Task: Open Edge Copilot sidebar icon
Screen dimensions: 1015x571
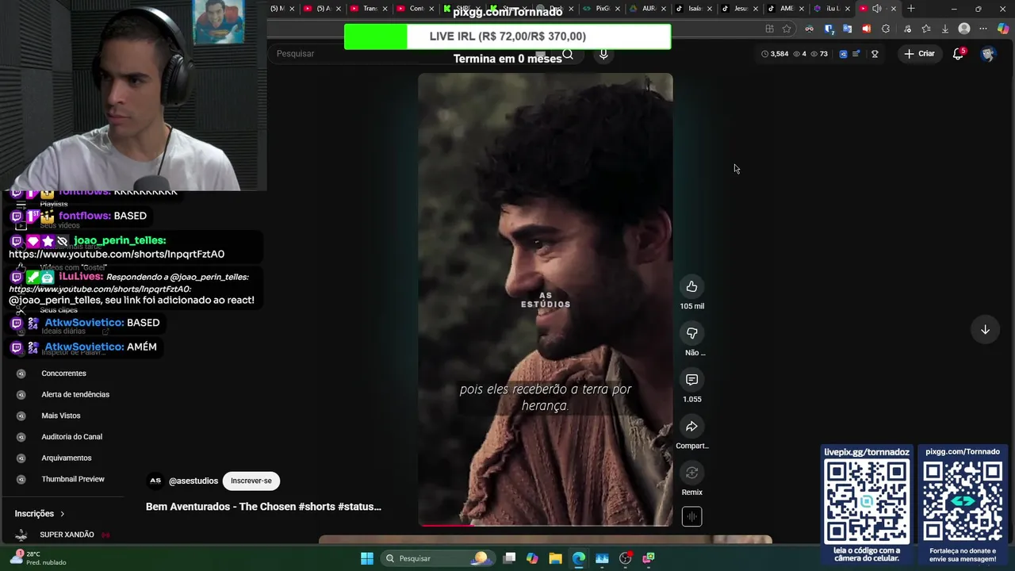Action: point(1003,29)
